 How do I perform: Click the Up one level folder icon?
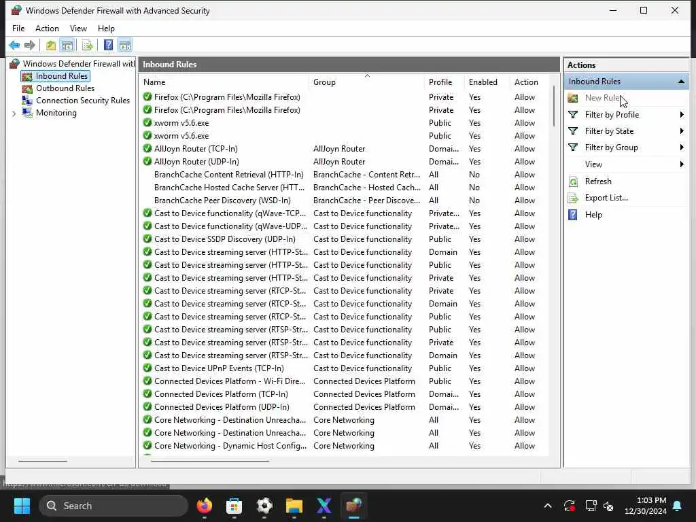pos(51,45)
